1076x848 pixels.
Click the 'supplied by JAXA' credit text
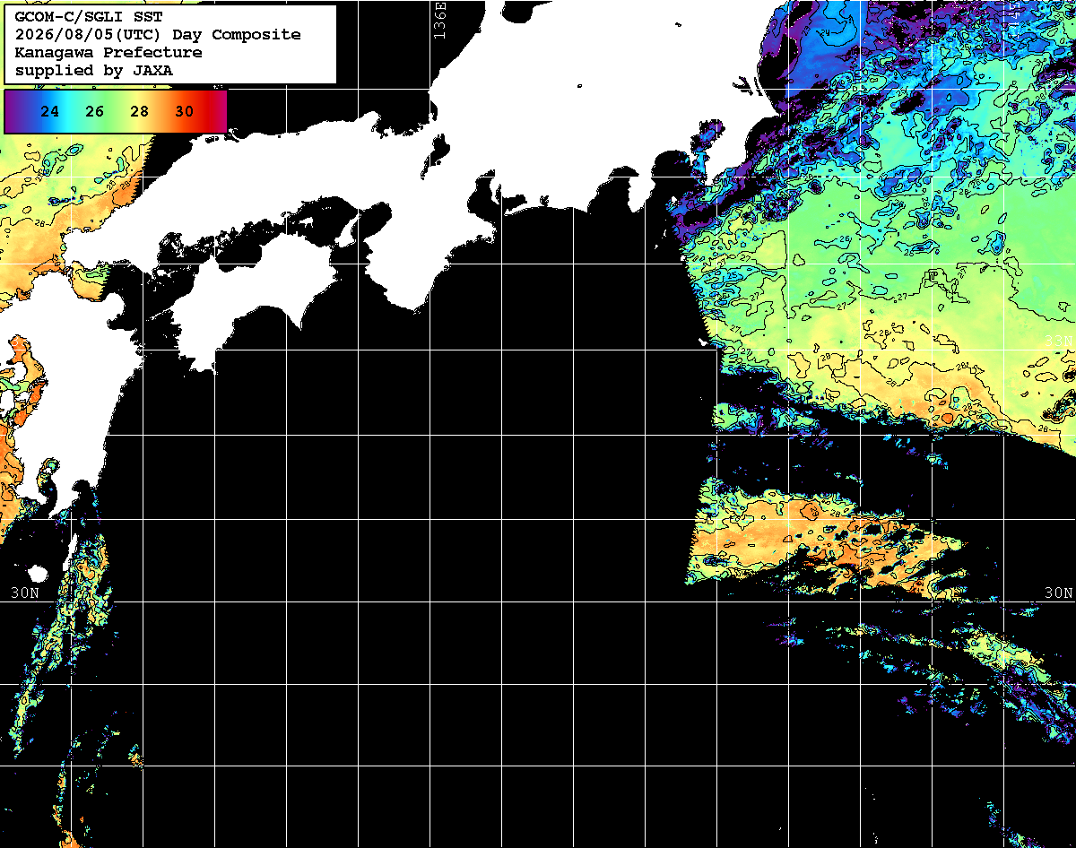coord(93,70)
